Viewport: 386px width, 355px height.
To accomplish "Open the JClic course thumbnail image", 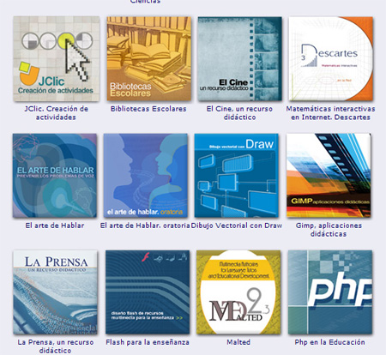I will pos(57,58).
